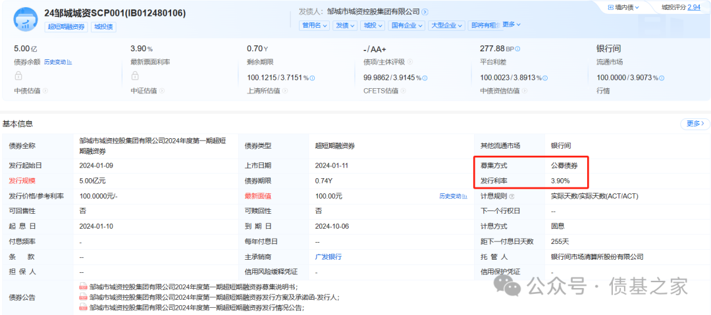Screen dimensions: 711x315
Task: Click the 城投评分 2.94 link
Action: (x=681, y=7)
